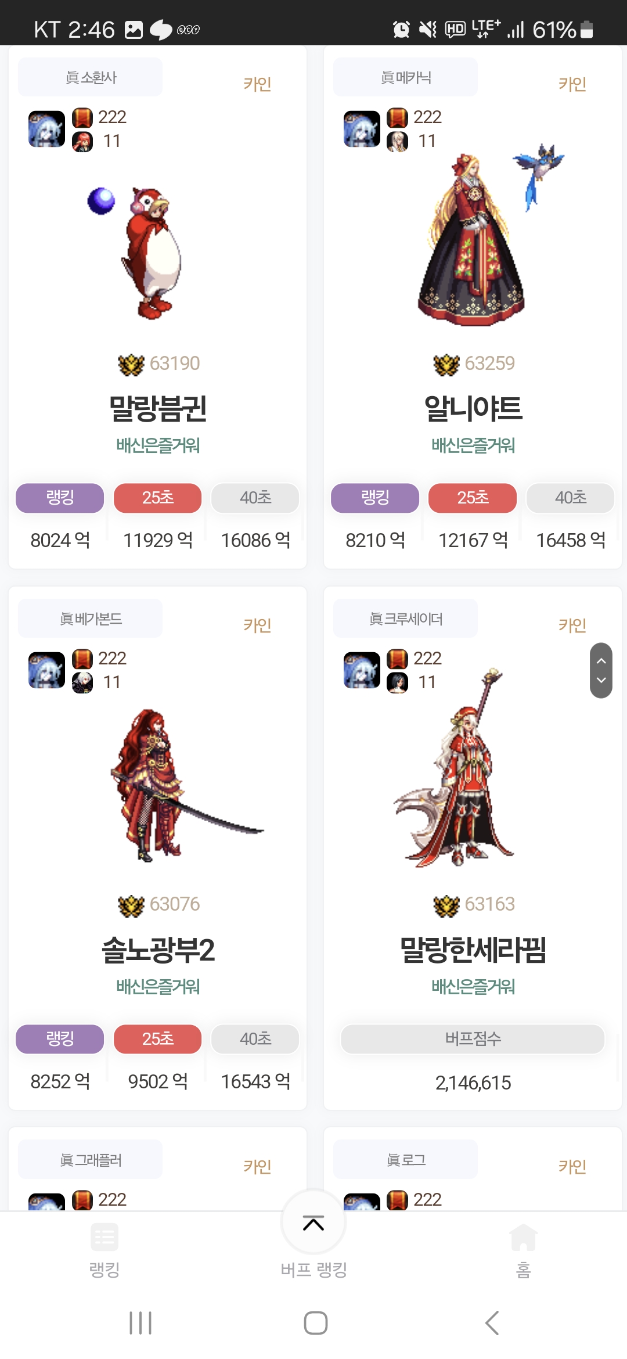Select the 40초 pill on 알니야트 card

pos(570,498)
